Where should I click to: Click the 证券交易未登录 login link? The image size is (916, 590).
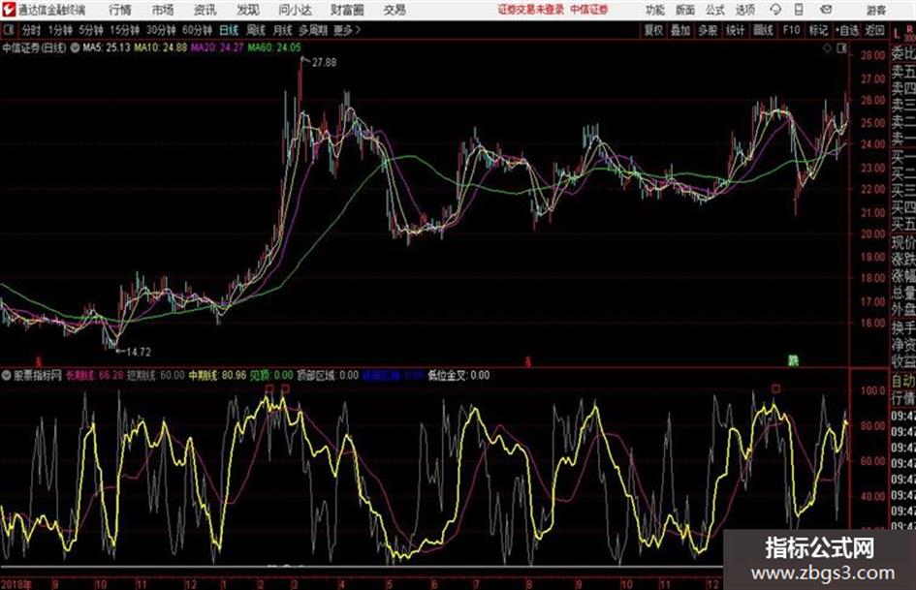pos(530,10)
